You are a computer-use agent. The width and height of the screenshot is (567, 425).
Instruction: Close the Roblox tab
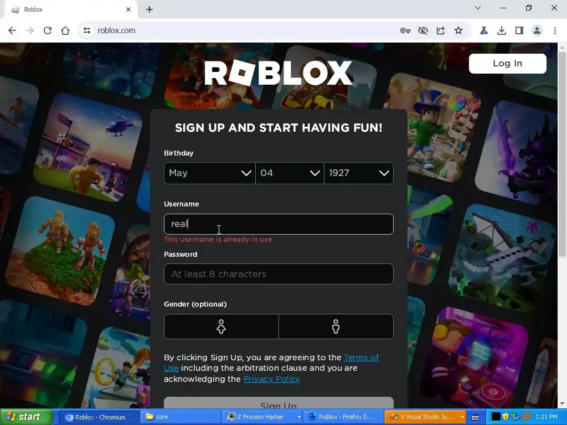pos(128,9)
